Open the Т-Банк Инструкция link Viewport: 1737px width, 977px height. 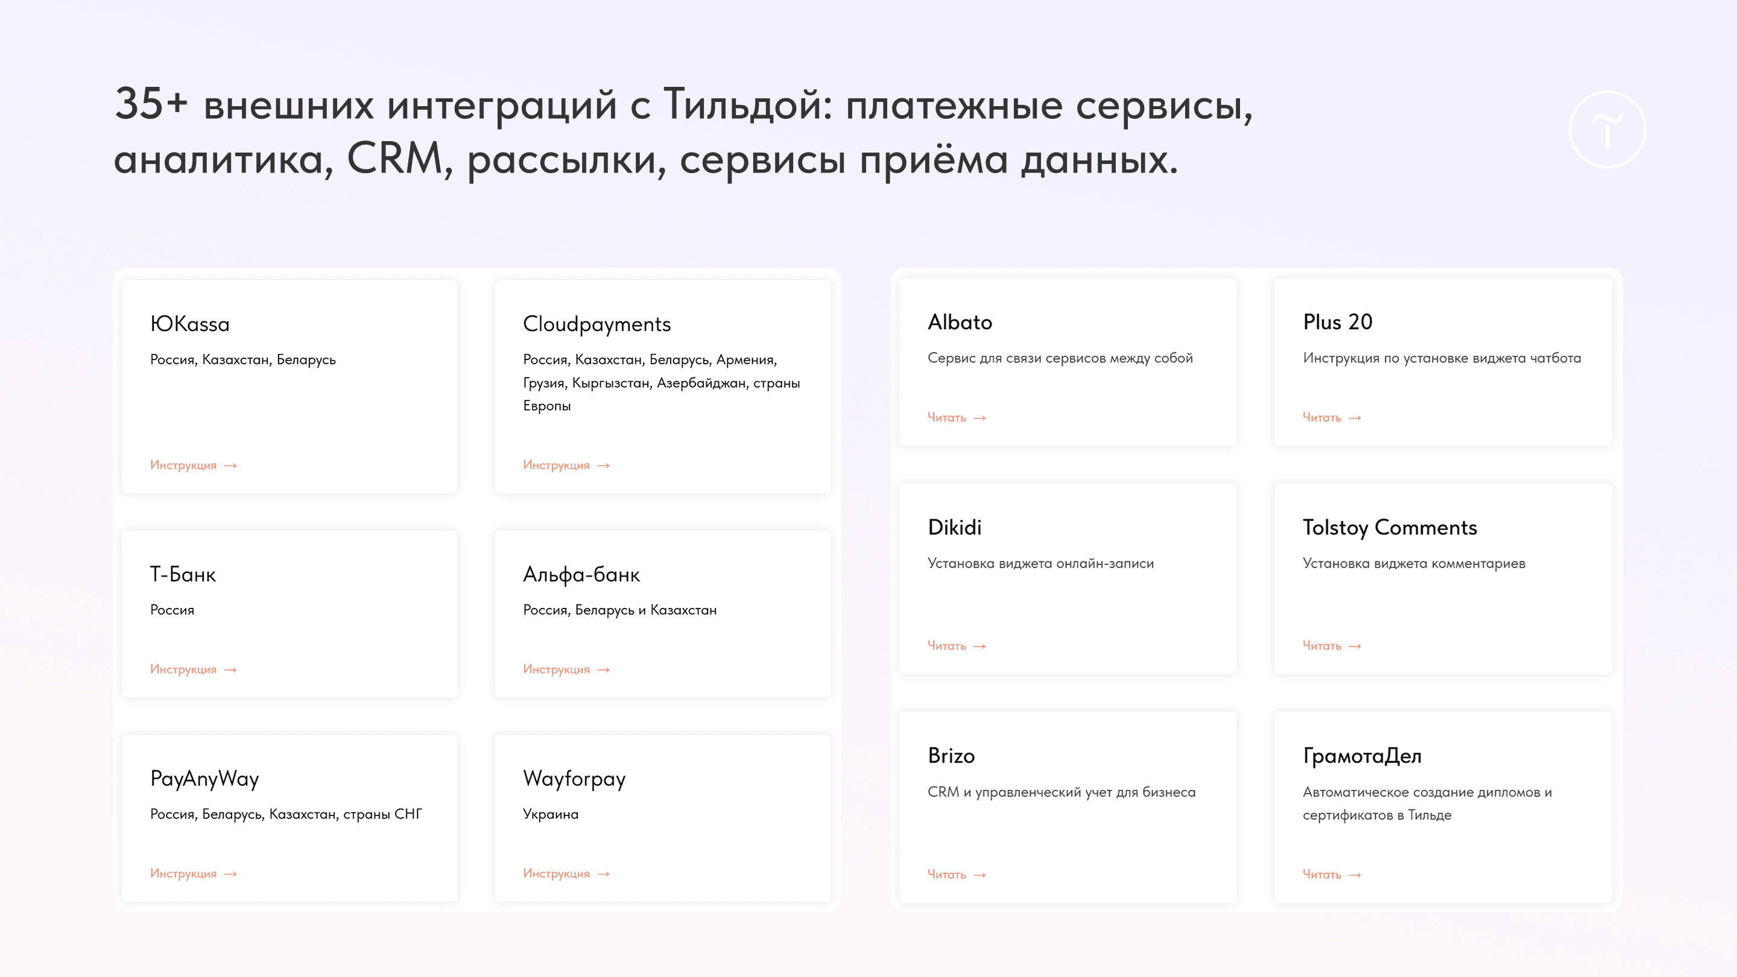(194, 669)
